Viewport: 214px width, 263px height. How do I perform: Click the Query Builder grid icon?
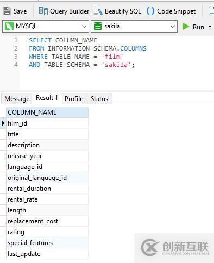[43, 11]
